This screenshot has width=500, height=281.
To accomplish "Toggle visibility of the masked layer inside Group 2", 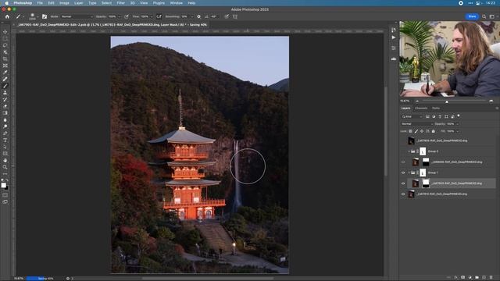I will pos(403,162).
